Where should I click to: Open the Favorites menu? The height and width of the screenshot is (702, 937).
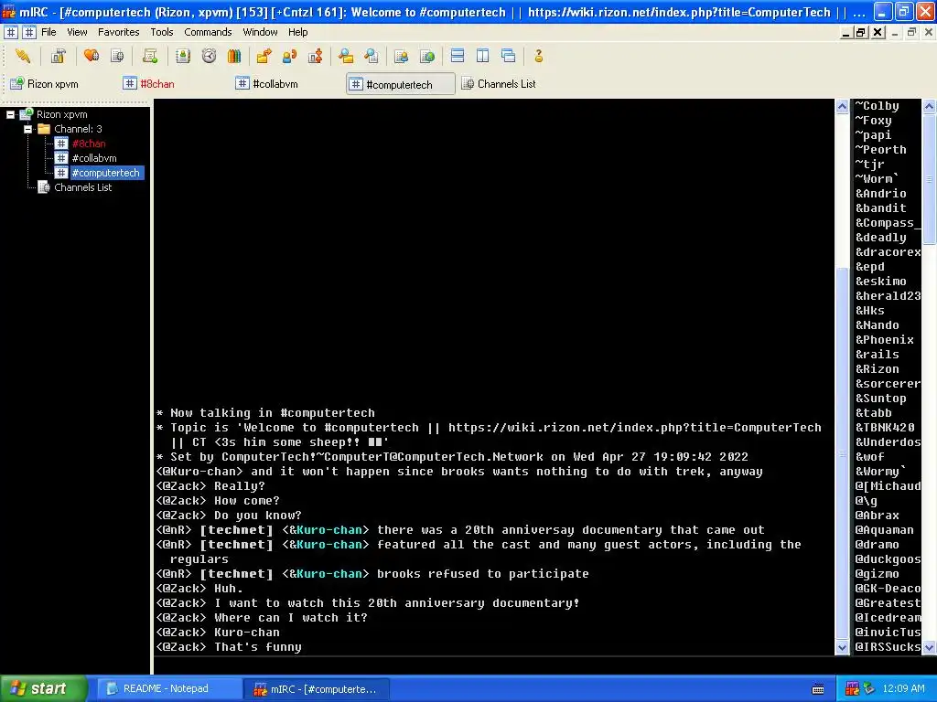point(118,32)
